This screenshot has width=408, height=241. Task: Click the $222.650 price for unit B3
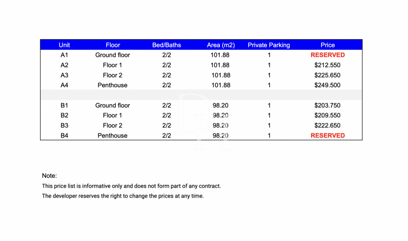tap(328, 125)
